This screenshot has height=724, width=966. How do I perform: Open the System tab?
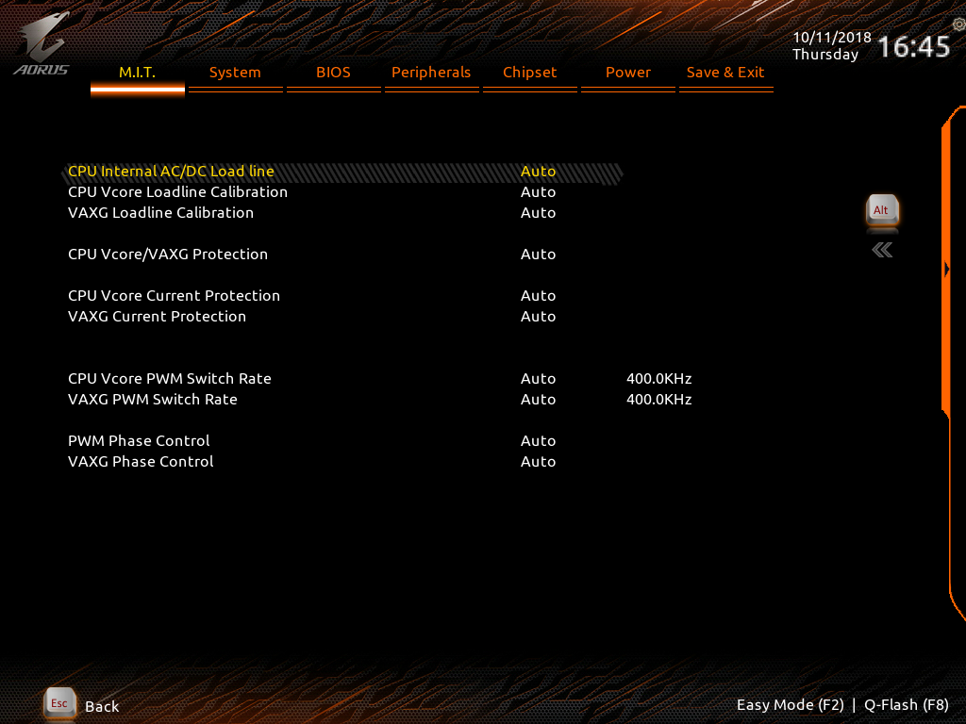(x=235, y=73)
